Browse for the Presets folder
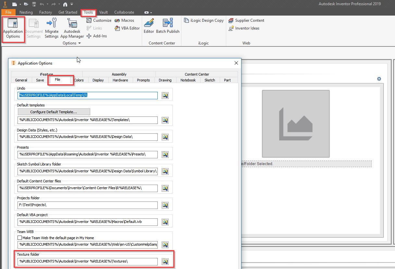Screen dimensions: 395x269 165,154
